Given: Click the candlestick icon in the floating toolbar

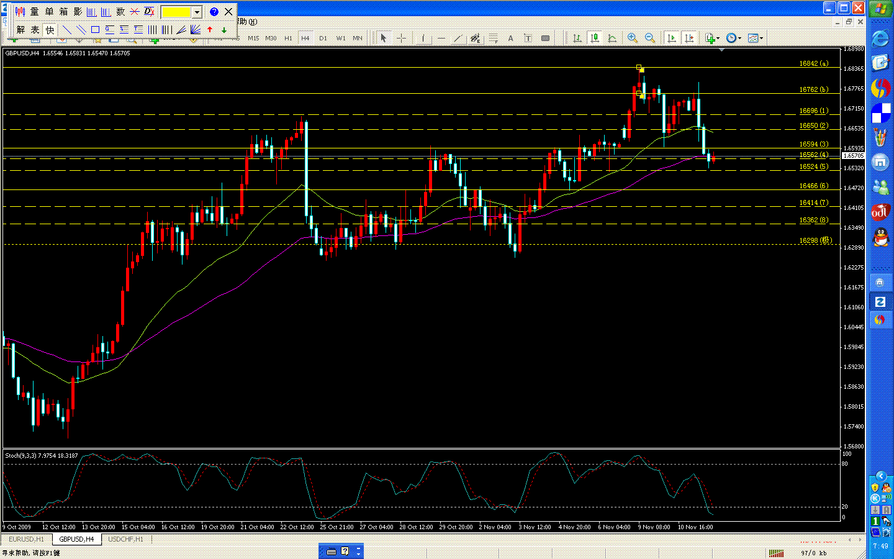Looking at the screenshot, I should tap(20, 12).
